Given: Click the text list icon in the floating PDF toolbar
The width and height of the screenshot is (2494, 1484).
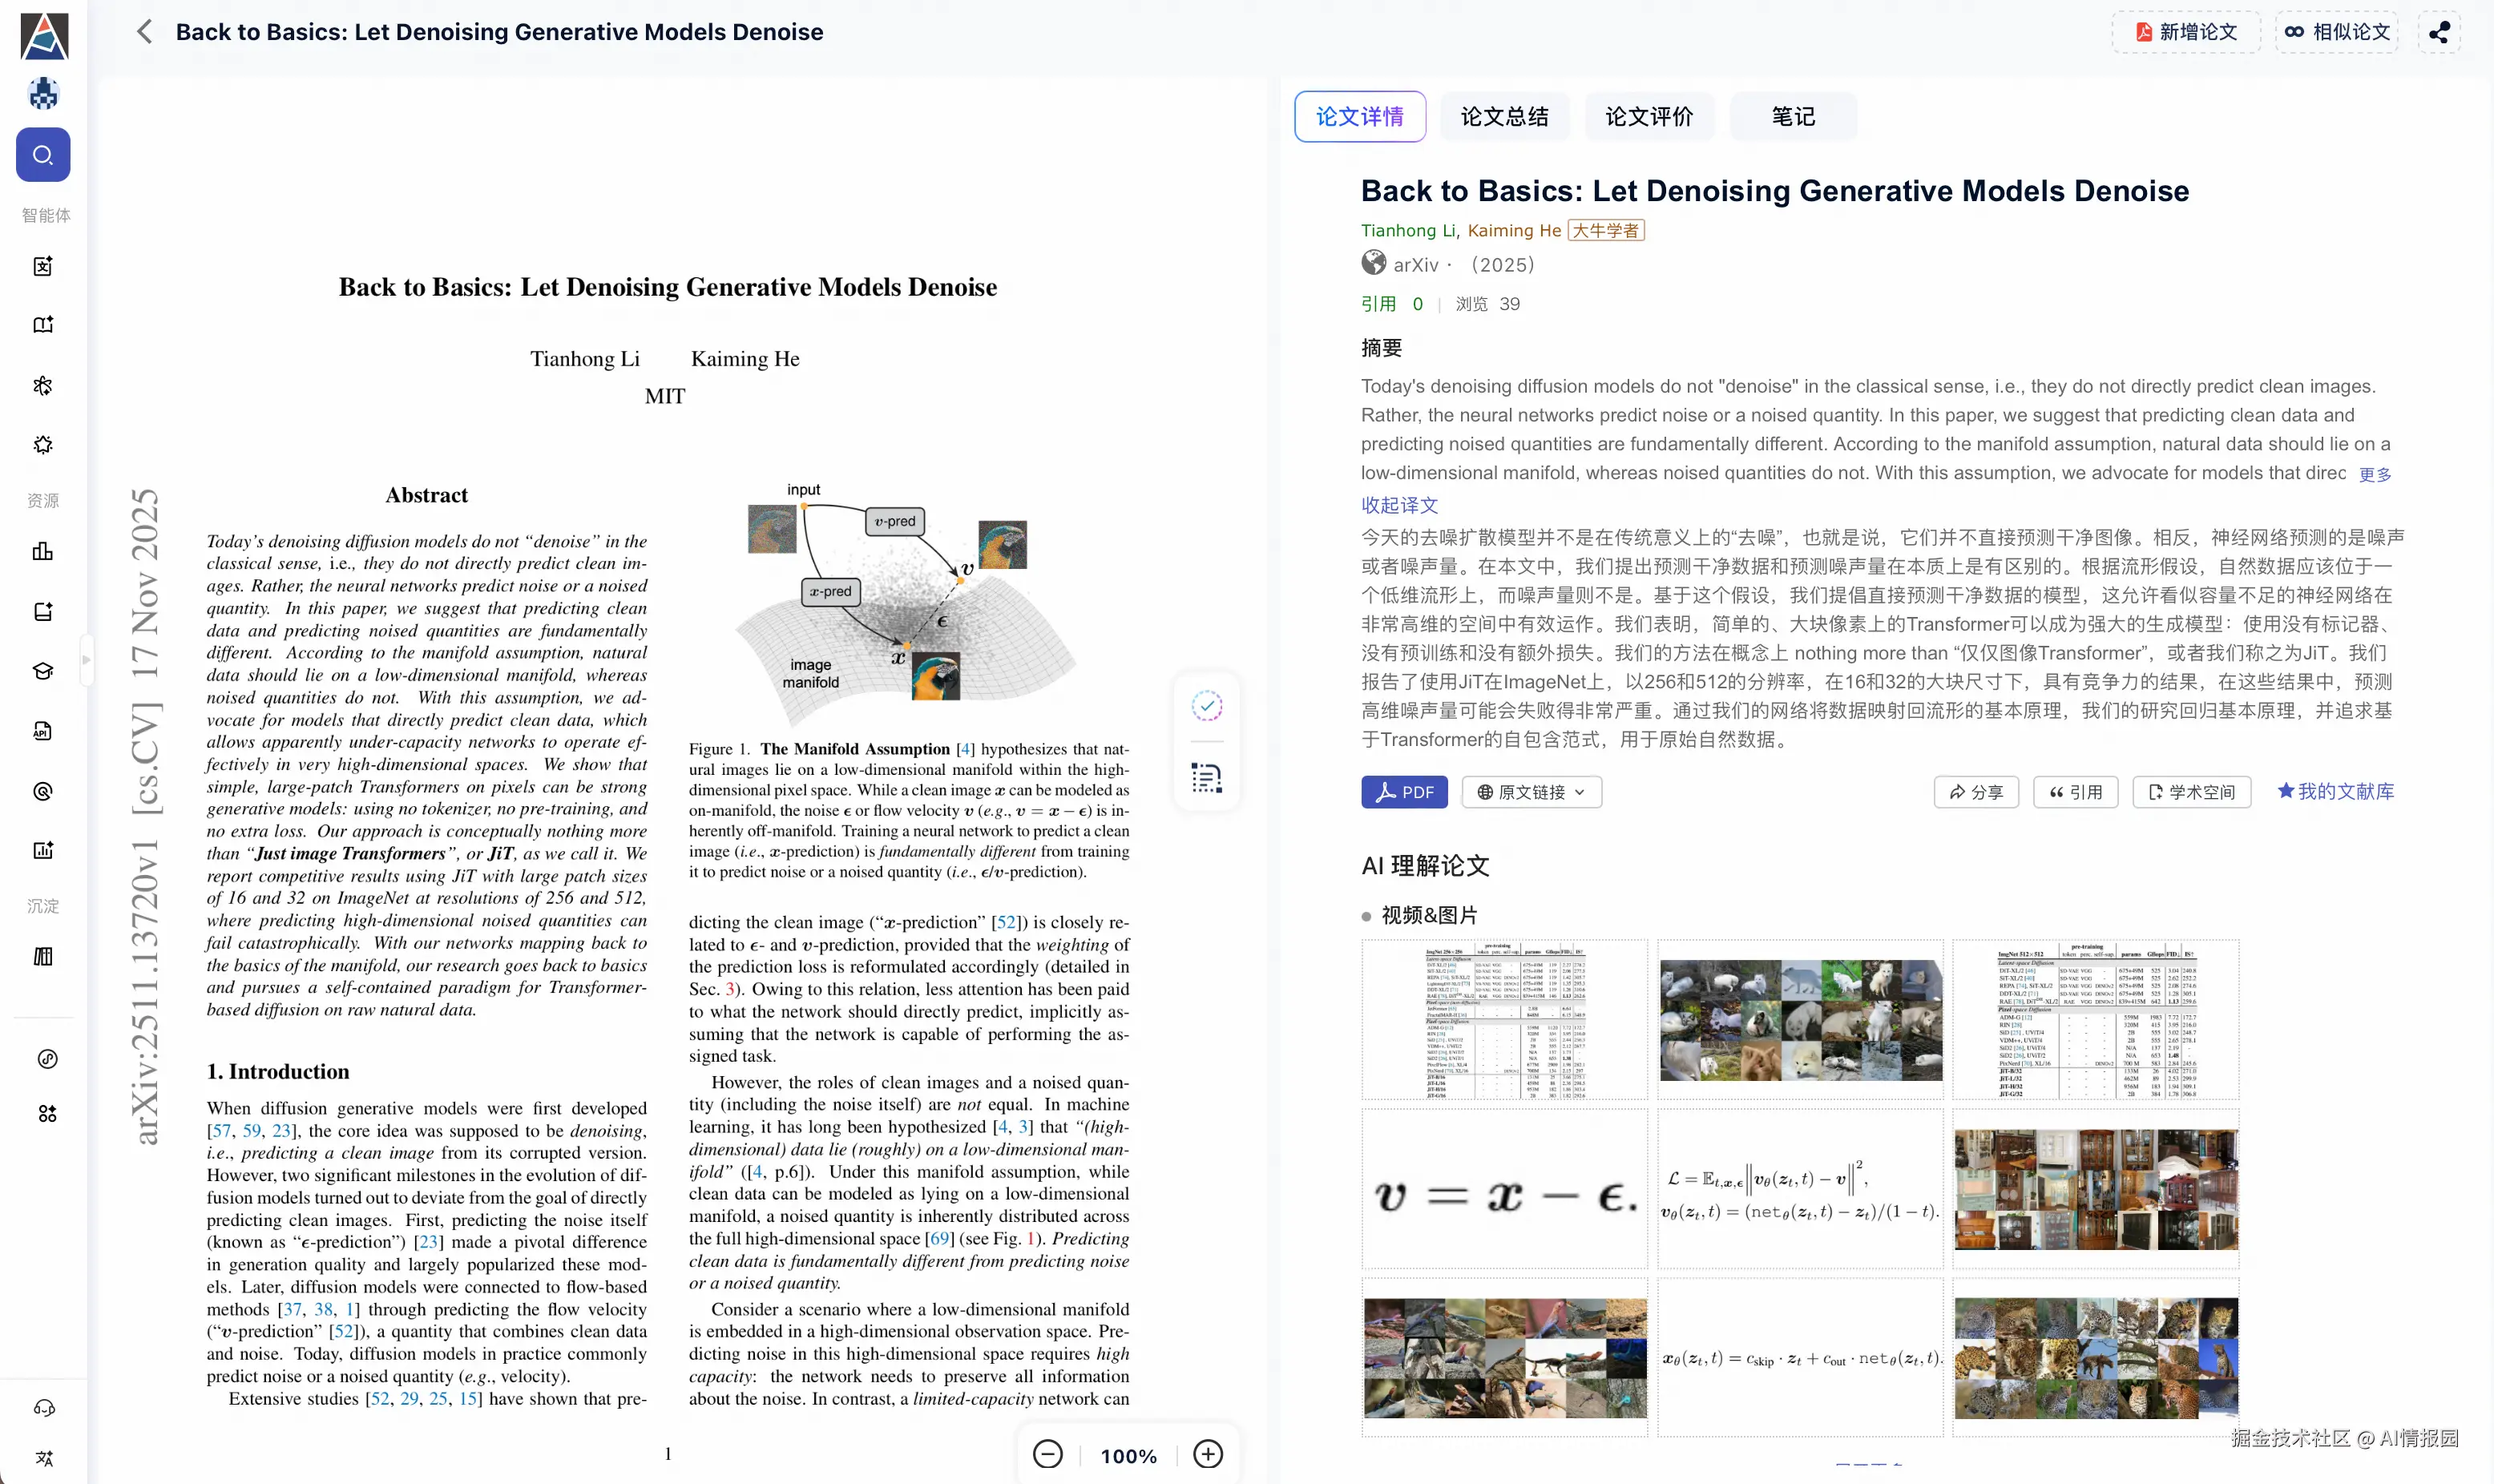Looking at the screenshot, I should (x=1207, y=777).
